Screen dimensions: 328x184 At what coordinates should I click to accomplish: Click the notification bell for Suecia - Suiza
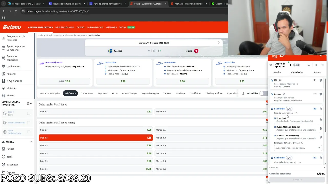pyautogui.click(x=219, y=43)
